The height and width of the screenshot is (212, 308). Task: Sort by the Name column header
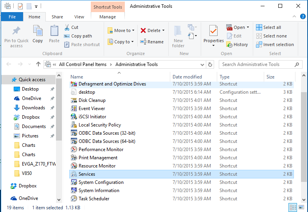[119, 77]
